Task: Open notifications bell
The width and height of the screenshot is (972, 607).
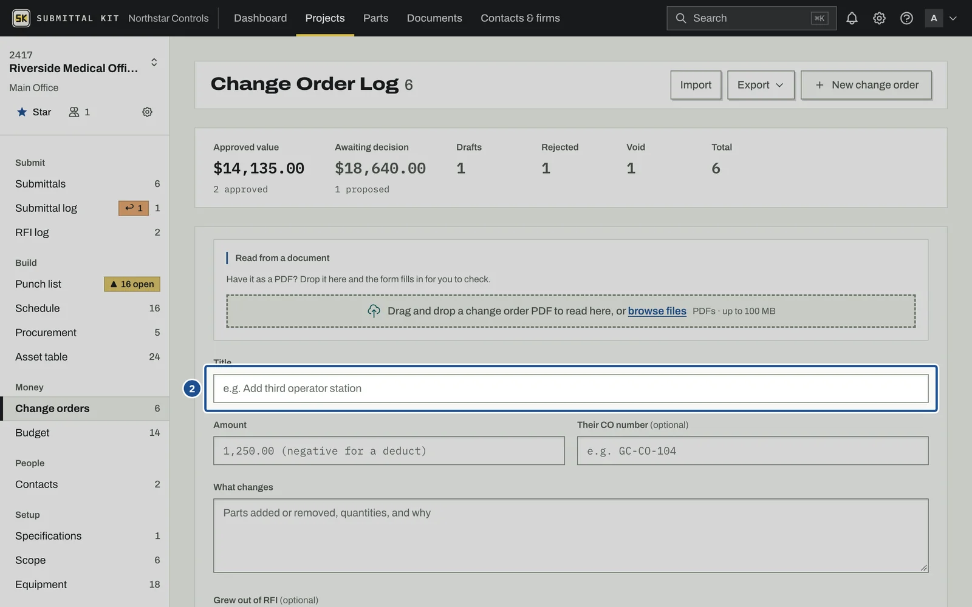Action: (852, 18)
